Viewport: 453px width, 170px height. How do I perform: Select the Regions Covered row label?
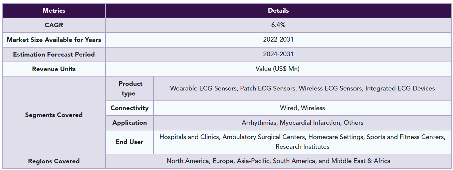pos(54,161)
